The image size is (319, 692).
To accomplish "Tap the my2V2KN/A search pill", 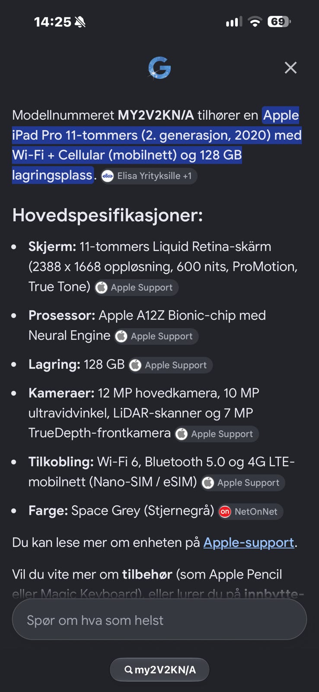I will [x=159, y=670].
